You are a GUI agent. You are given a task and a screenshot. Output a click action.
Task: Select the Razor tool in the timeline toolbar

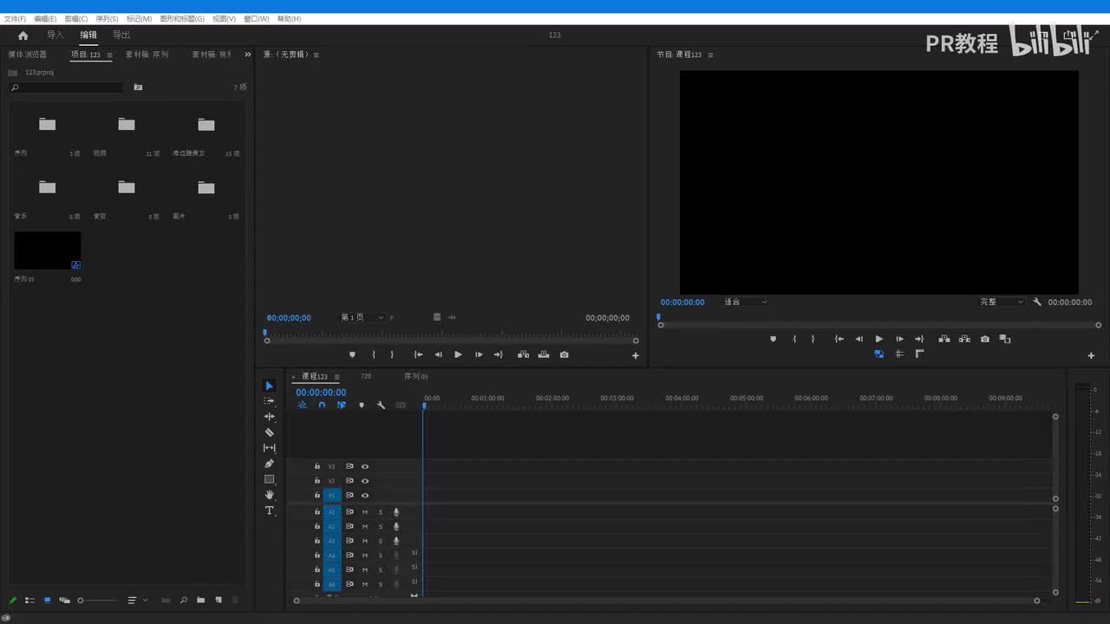269,432
